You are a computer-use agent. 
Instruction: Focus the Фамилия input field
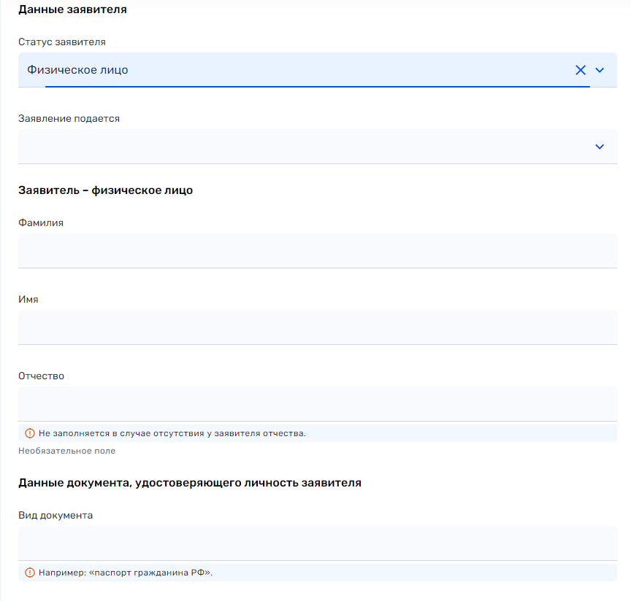coord(317,251)
